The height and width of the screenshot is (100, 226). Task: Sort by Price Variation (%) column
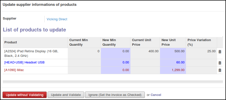(x=202, y=42)
